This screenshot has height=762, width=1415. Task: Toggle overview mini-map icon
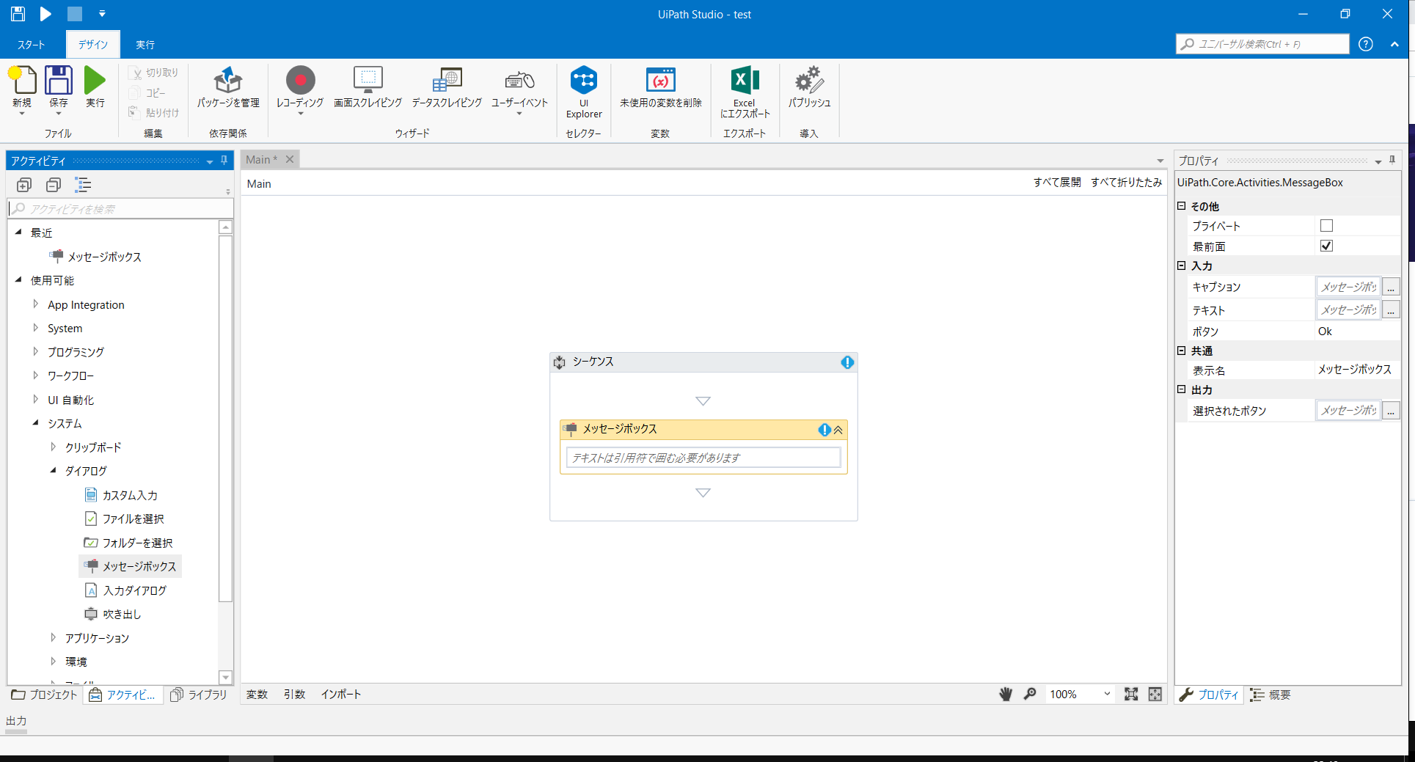click(x=1155, y=694)
